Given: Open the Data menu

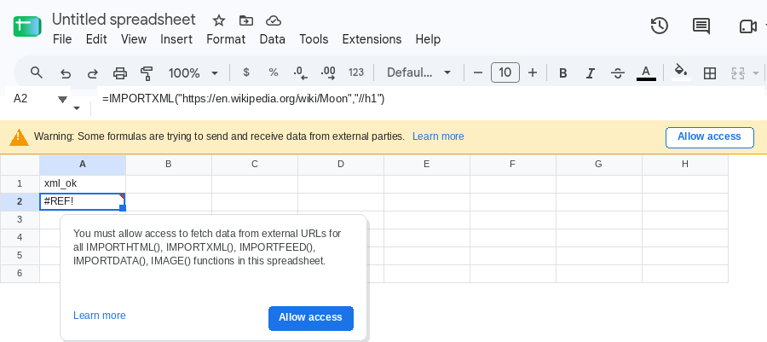Looking at the screenshot, I should pos(273,39).
